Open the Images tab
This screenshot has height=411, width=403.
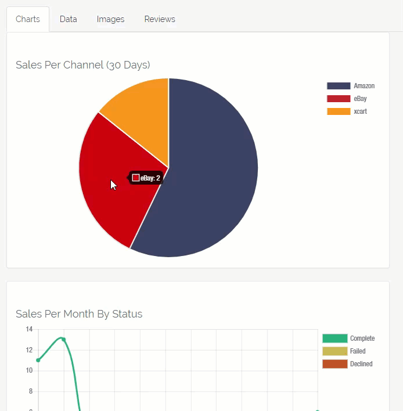[110, 19]
